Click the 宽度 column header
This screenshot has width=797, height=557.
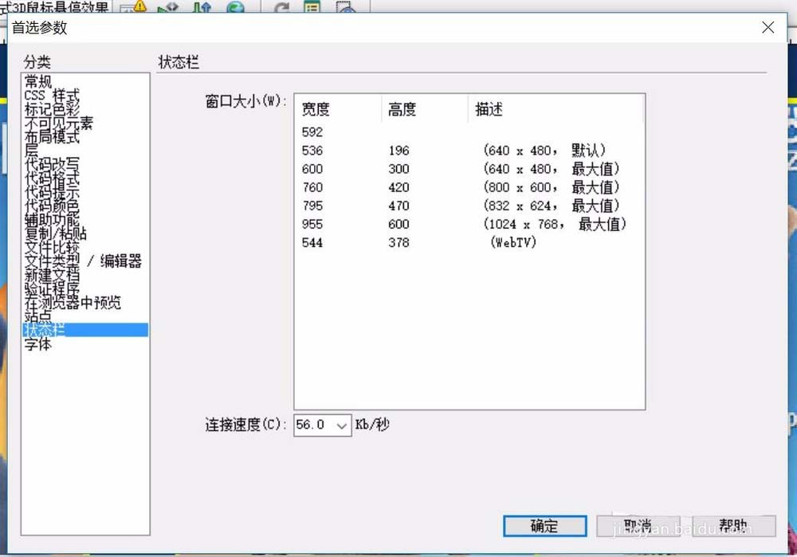337,108
